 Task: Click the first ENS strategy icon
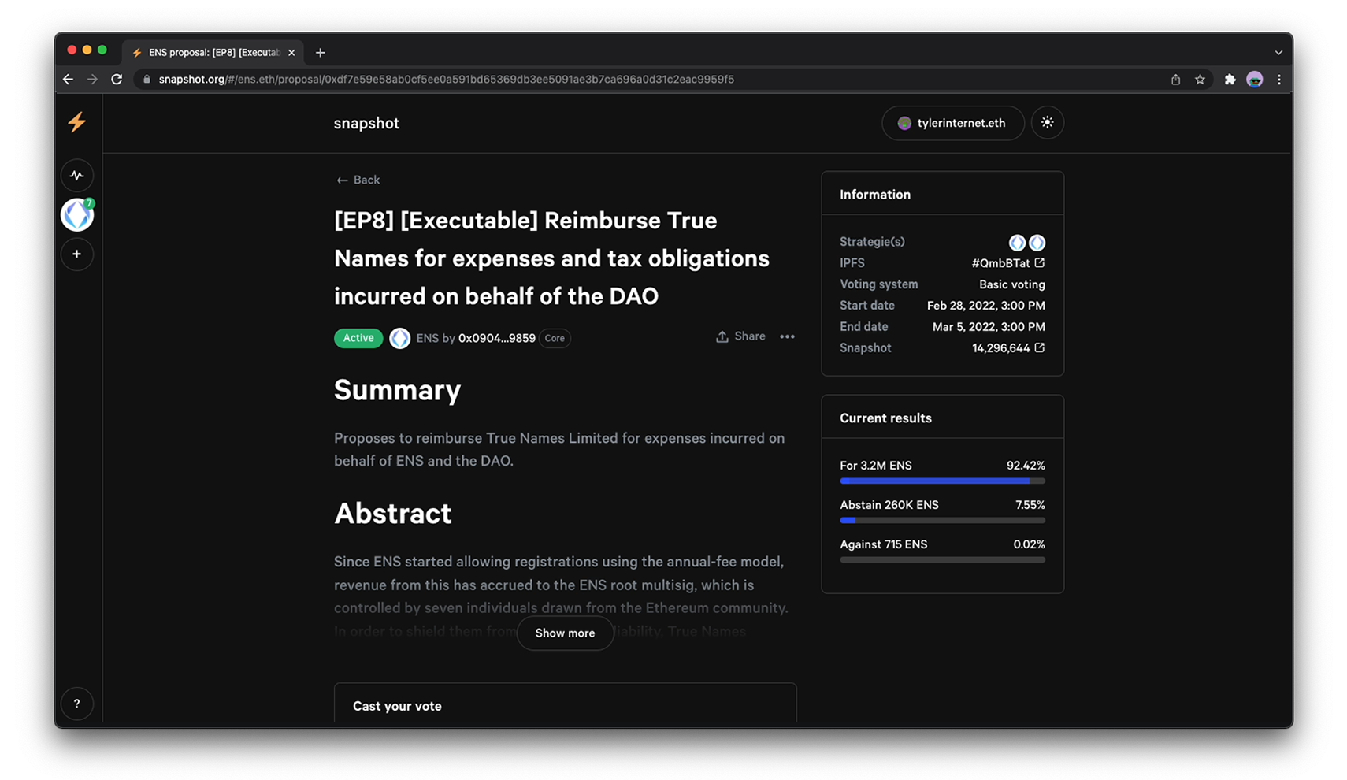pos(1016,243)
